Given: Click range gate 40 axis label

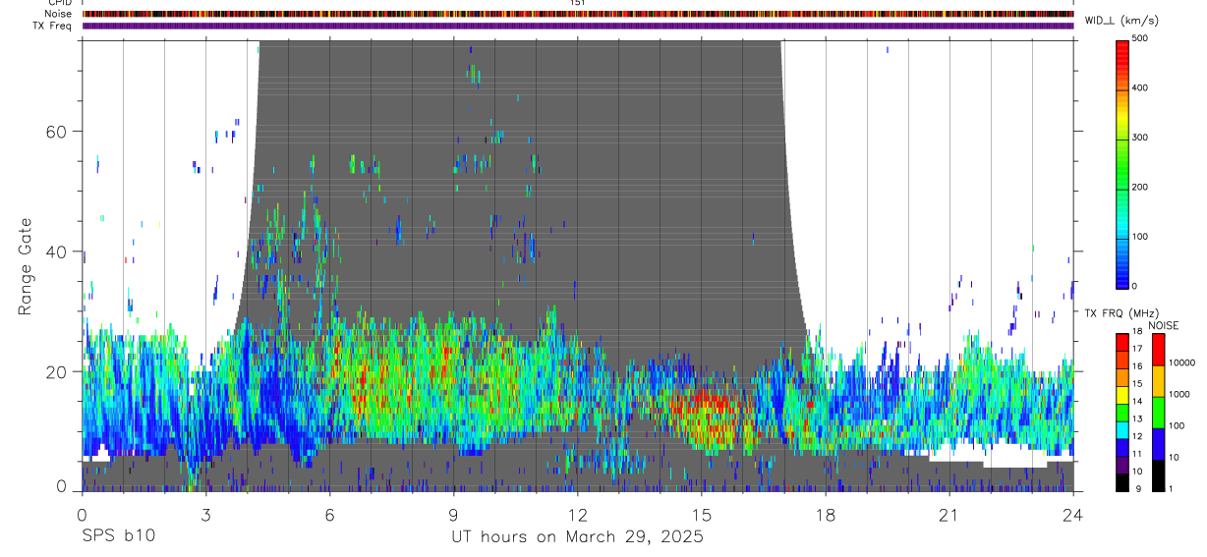Looking at the screenshot, I should coord(58,251).
